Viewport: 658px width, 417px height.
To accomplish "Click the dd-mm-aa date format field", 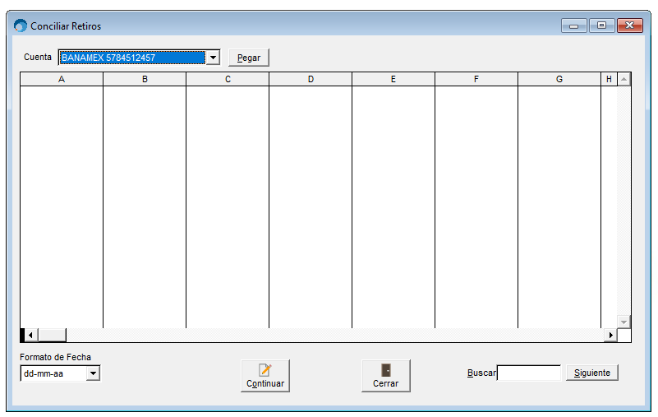I will [53, 373].
